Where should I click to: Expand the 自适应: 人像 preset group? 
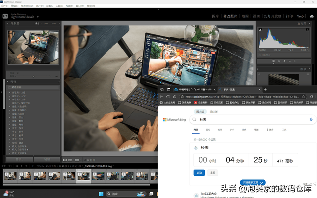(10, 93)
